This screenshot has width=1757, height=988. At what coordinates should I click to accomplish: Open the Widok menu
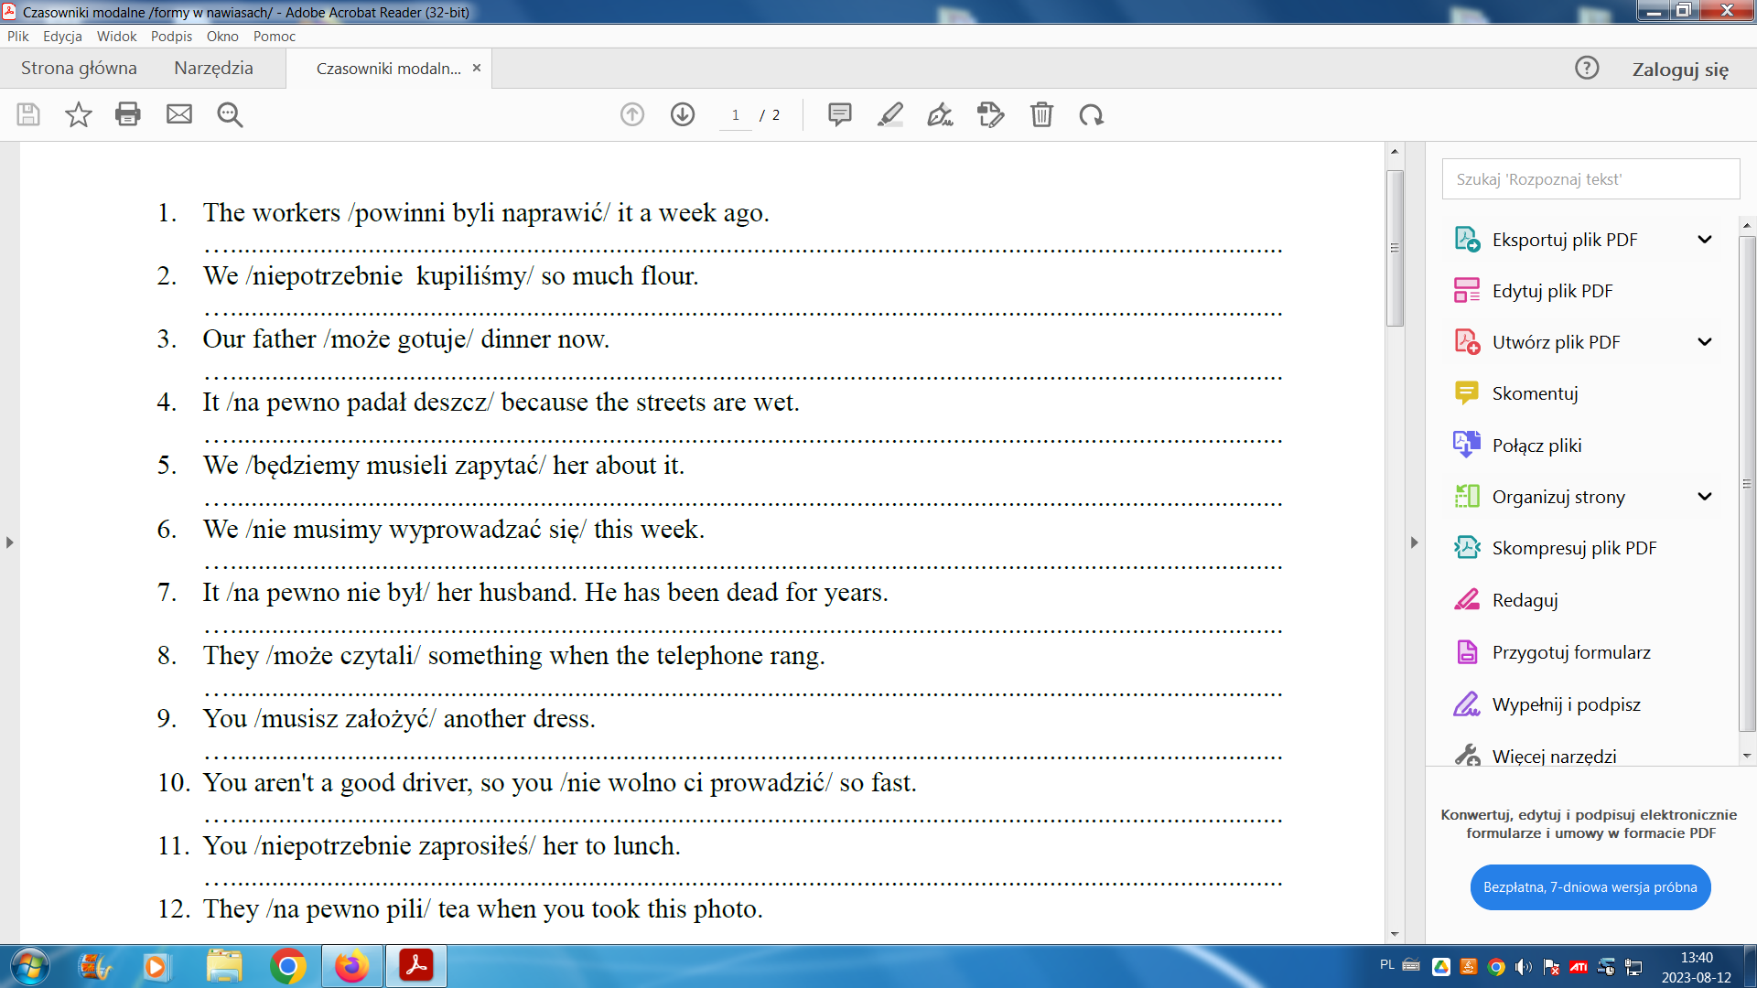point(116,37)
